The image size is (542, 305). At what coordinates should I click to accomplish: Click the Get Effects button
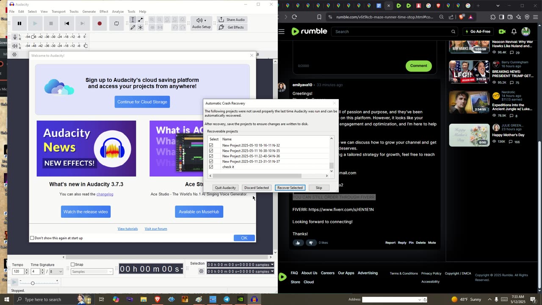tap(232, 28)
